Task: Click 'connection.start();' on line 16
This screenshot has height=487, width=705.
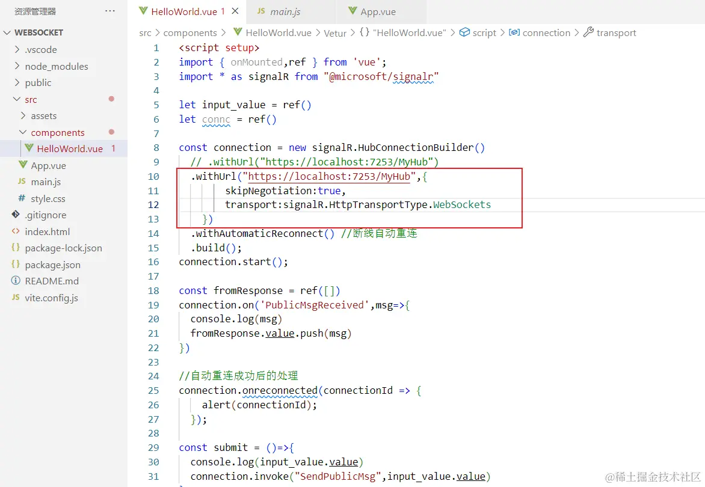Action: 233,262
